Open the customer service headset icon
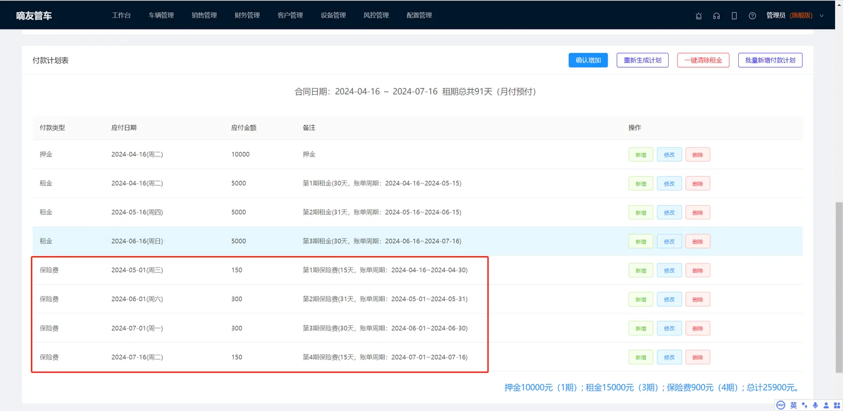 tap(717, 16)
